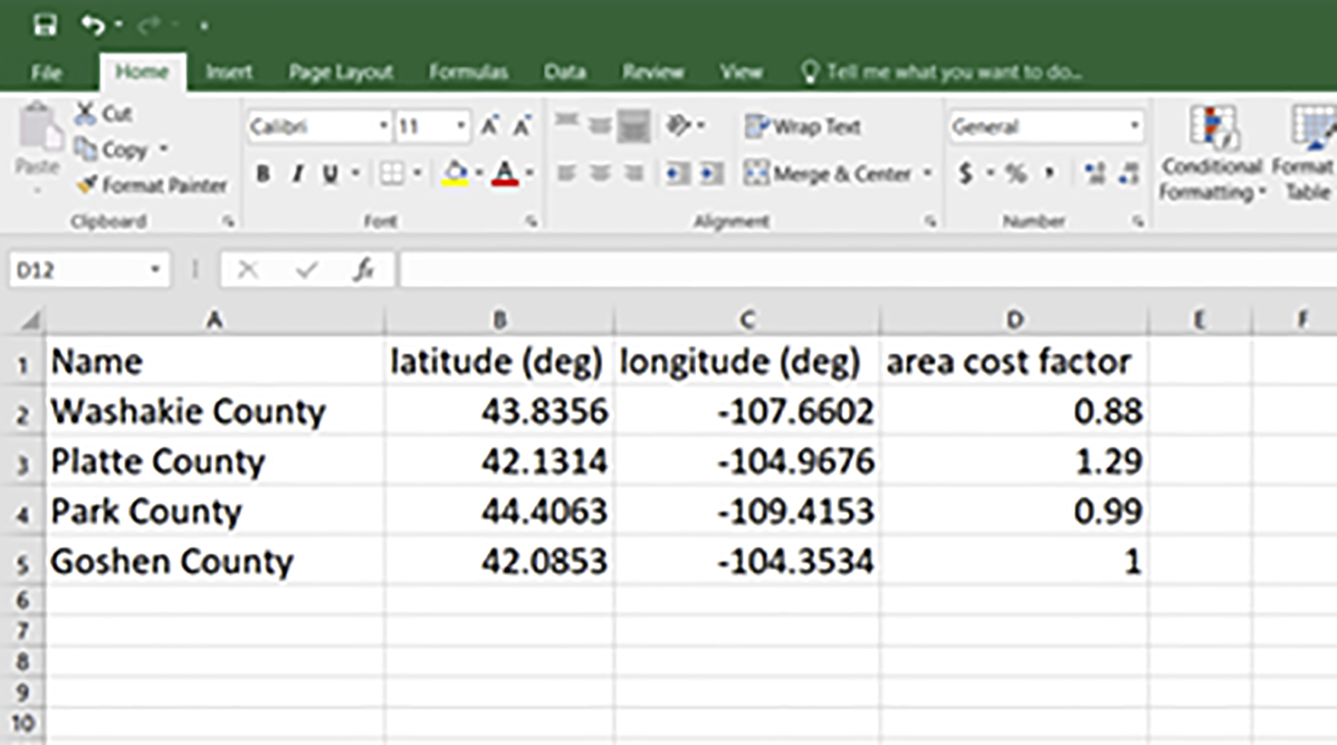
Task: Click the Cut scissors icon
Action: coord(86,114)
